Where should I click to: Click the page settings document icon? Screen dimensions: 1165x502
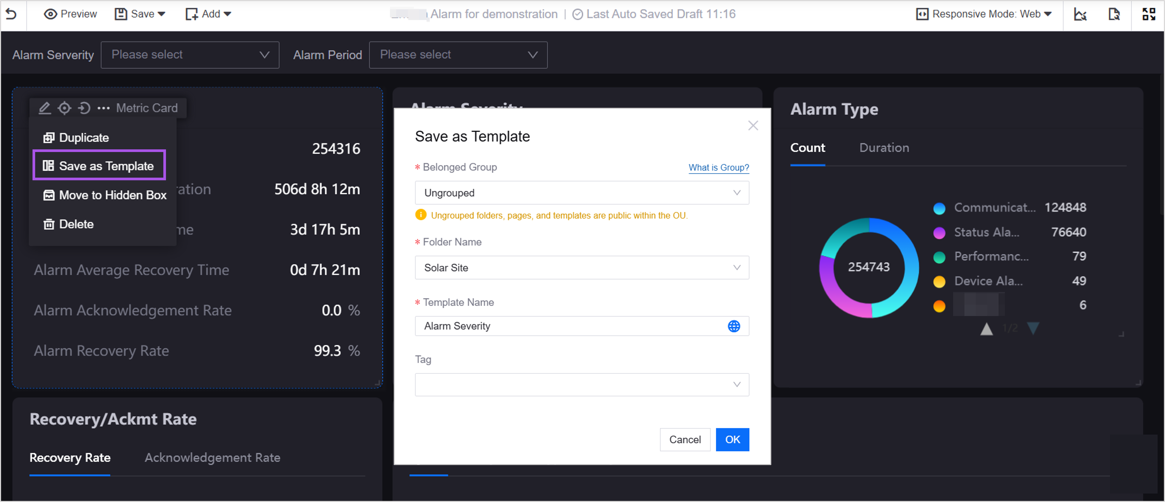point(1114,15)
